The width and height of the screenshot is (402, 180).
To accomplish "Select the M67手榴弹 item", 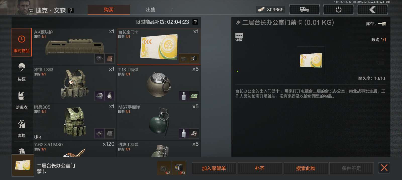I will (x=159, y=121).
